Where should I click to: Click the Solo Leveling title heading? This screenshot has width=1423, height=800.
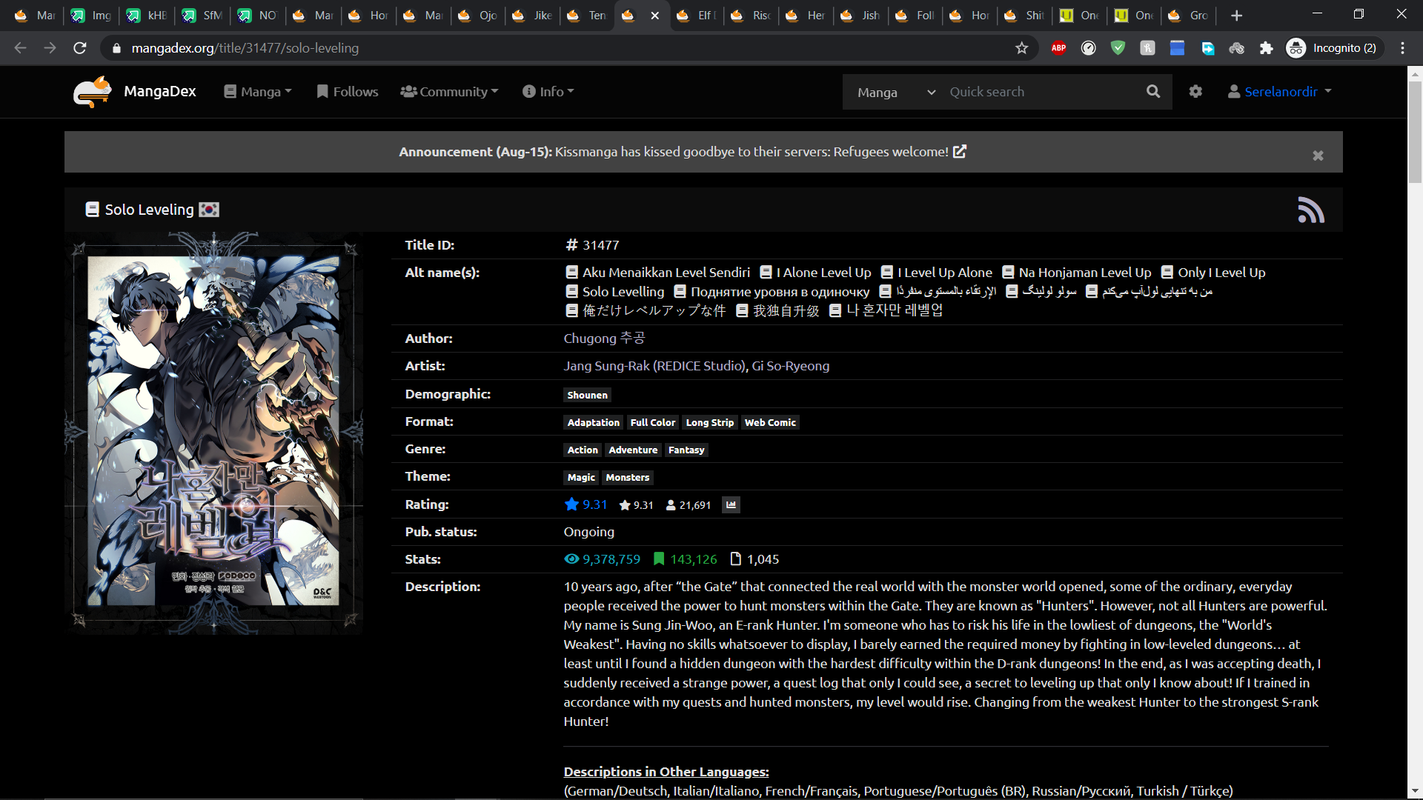tap(149, 210)
